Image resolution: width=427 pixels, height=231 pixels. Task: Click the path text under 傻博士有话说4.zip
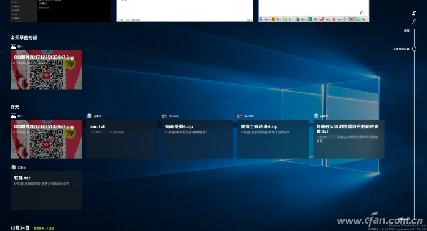coord(265,132)
